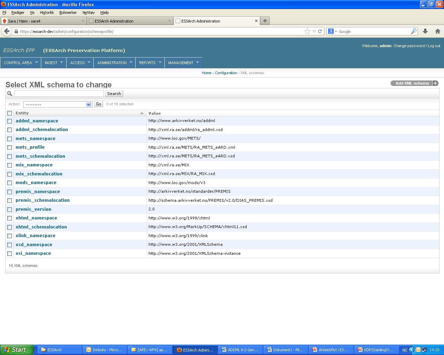Check the premis_version row checkbox

point(10,209)
